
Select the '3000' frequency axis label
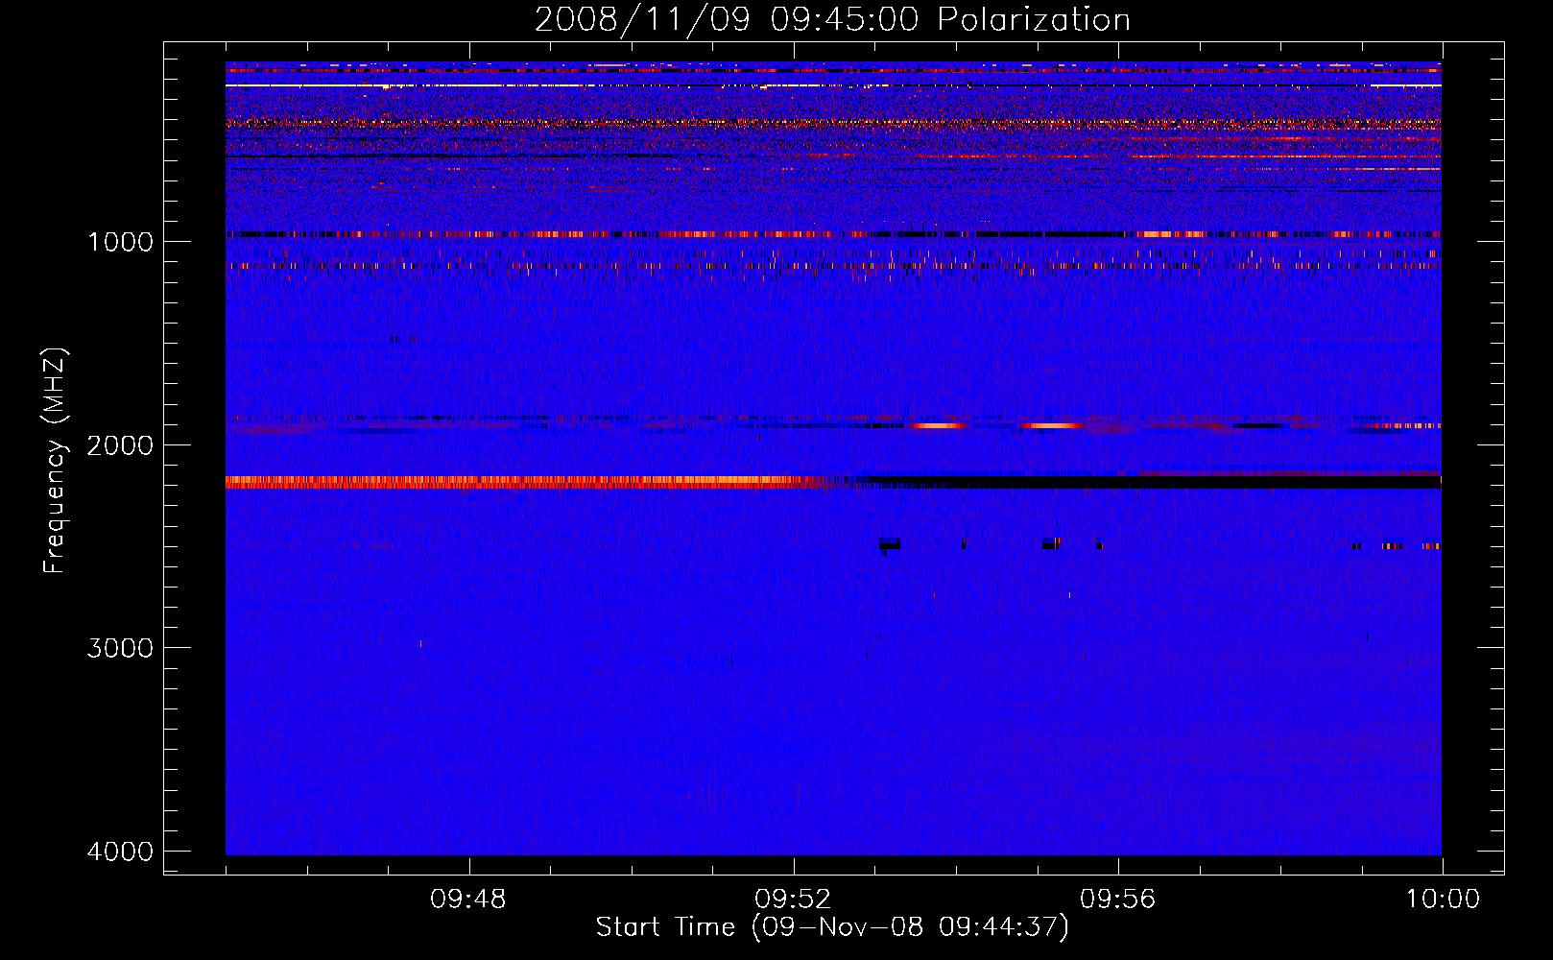click(120, 648)
